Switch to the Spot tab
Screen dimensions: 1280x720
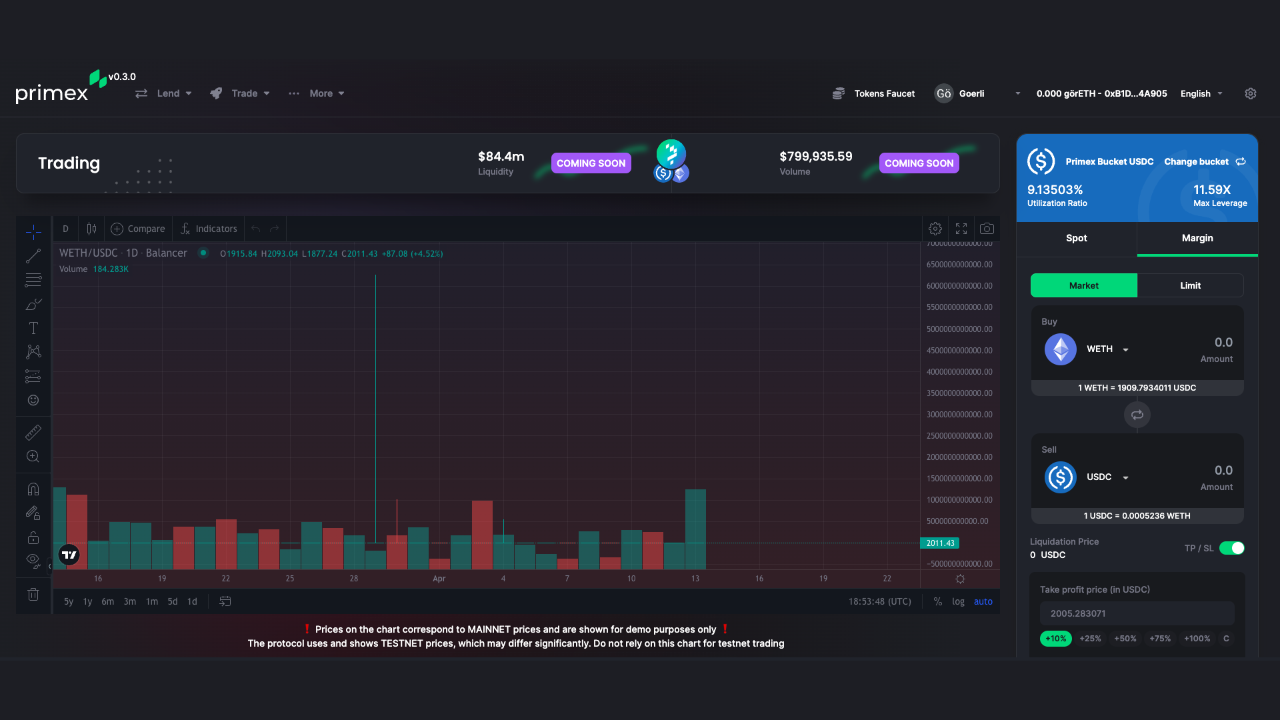pos(1076,238)
